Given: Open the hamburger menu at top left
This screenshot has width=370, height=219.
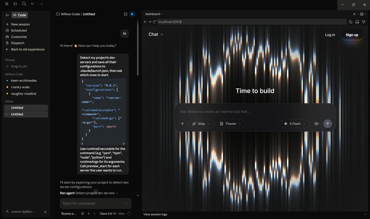Looking at the screenshot, I should (7, 4).
